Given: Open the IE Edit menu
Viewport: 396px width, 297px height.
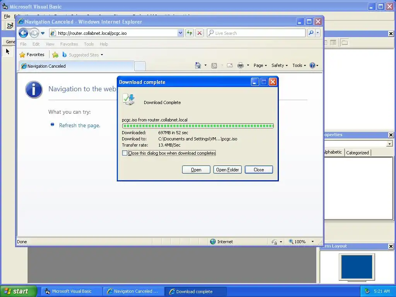Looking at the screenshot, I should click(x=36, y=44).
